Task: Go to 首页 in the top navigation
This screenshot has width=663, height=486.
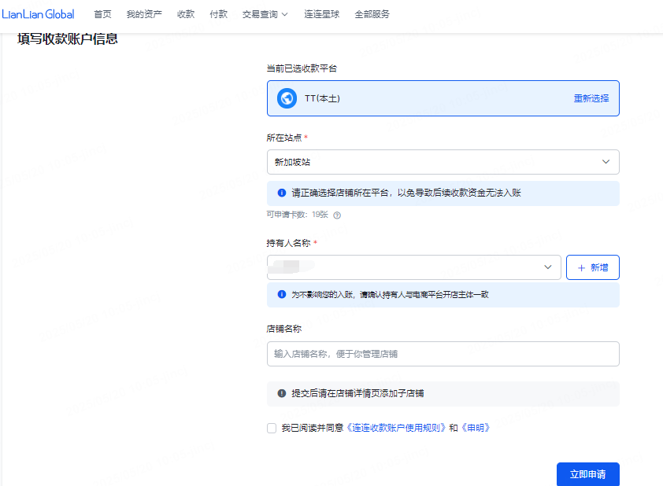Action: tap(102, 14)
